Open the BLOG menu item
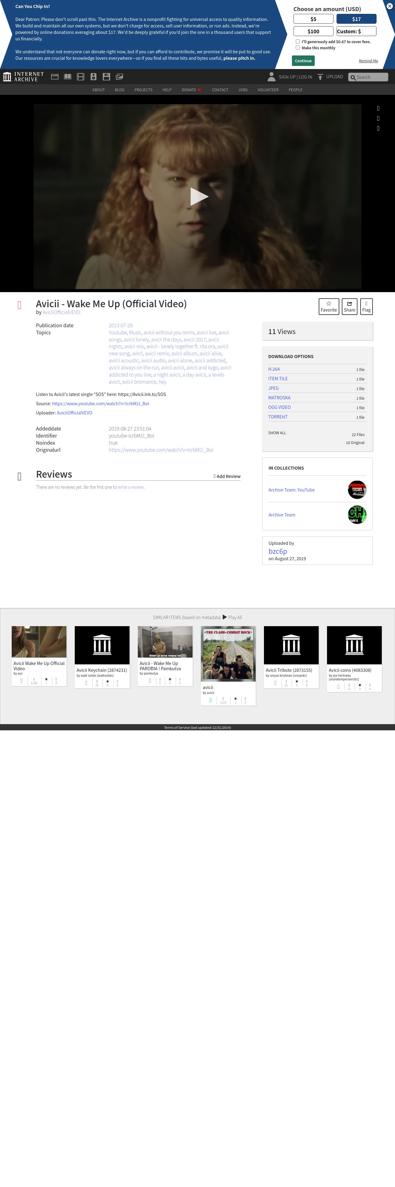 [x=120, y=90]
